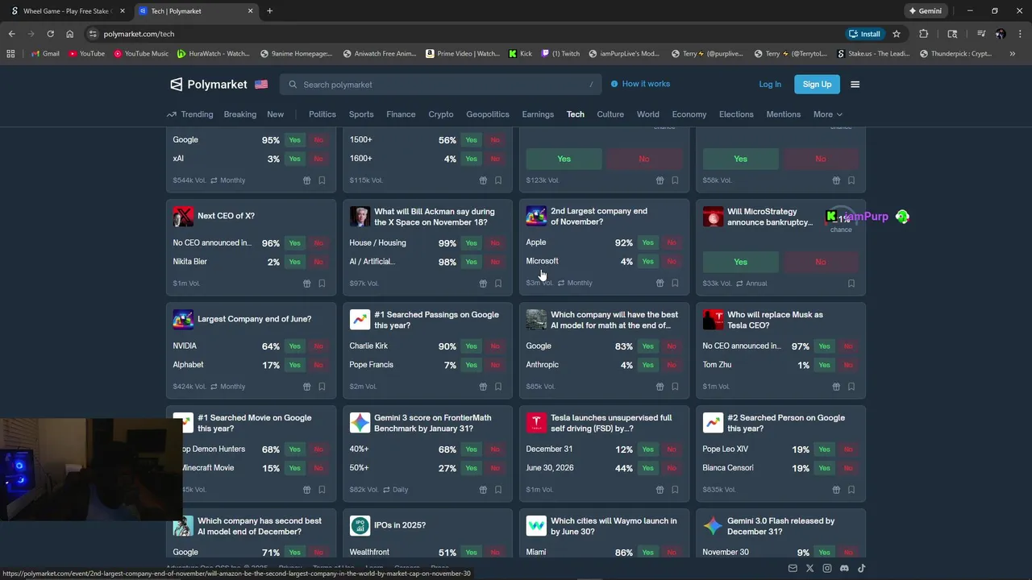Click the Log In link
Image resolution: width=1032 pixels, height=580 pixels.
[x=770, y=85]
